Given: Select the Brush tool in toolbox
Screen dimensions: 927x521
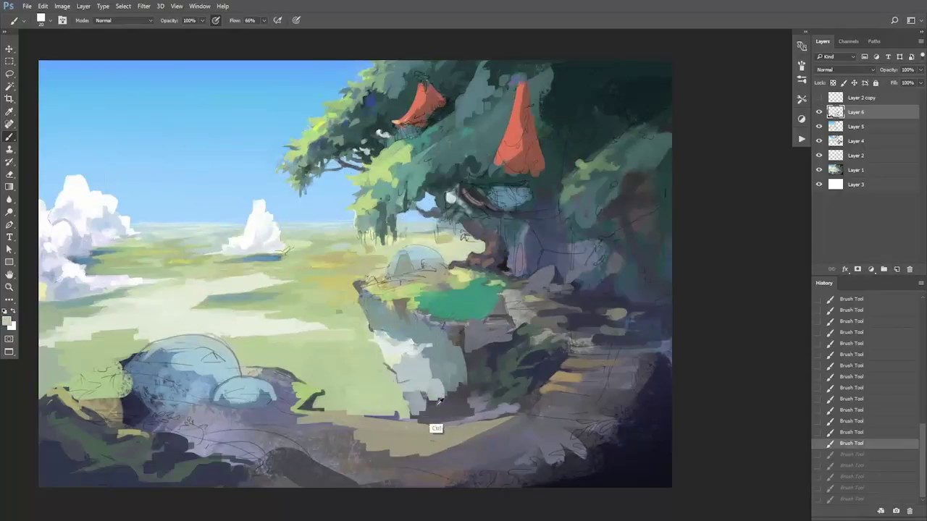Looking at the screenshot, I should pyautogui.click(x=9, y=137).
